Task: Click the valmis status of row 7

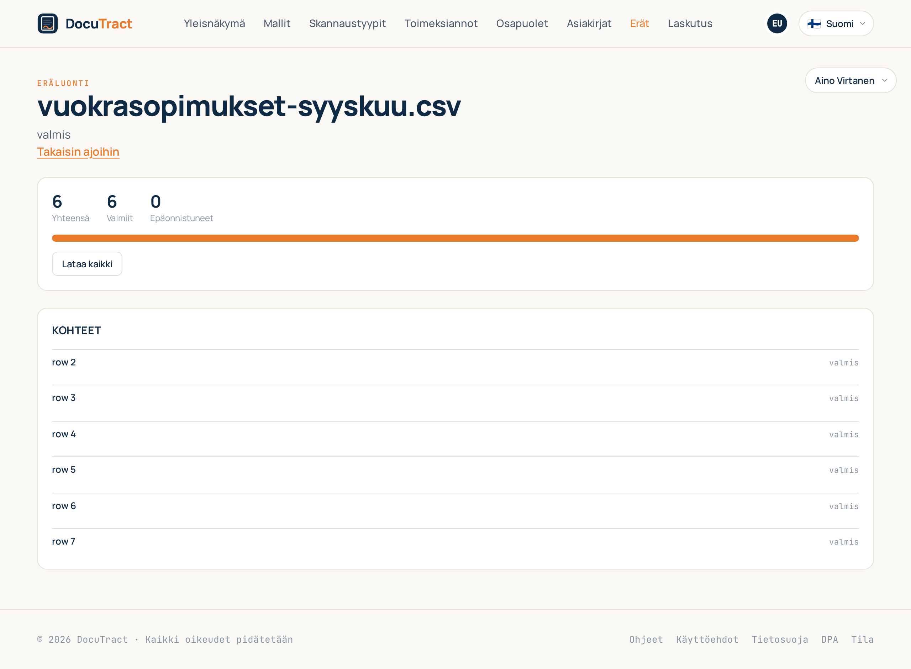Action: [844, 542]
